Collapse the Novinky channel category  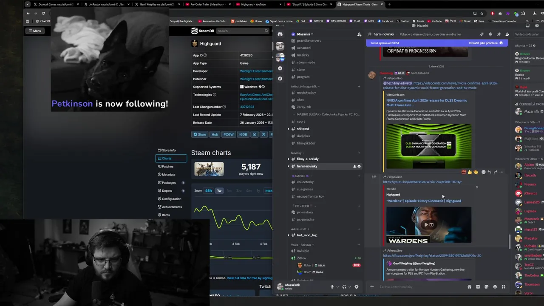point(297,153)
